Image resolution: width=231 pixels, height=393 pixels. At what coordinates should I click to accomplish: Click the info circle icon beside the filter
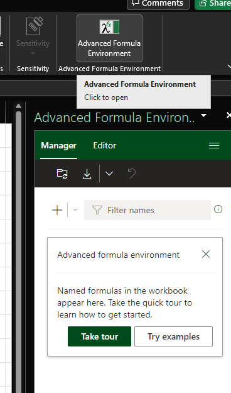218,209
